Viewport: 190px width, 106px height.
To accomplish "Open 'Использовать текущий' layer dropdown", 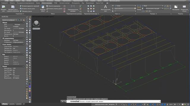I will [154, 9].
